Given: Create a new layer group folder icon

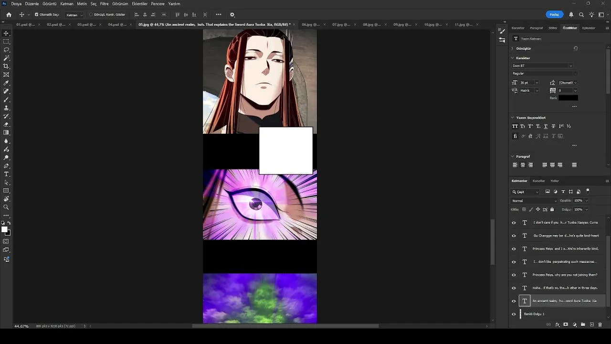Looking at the screenshot, I should [x=583, y=325].
